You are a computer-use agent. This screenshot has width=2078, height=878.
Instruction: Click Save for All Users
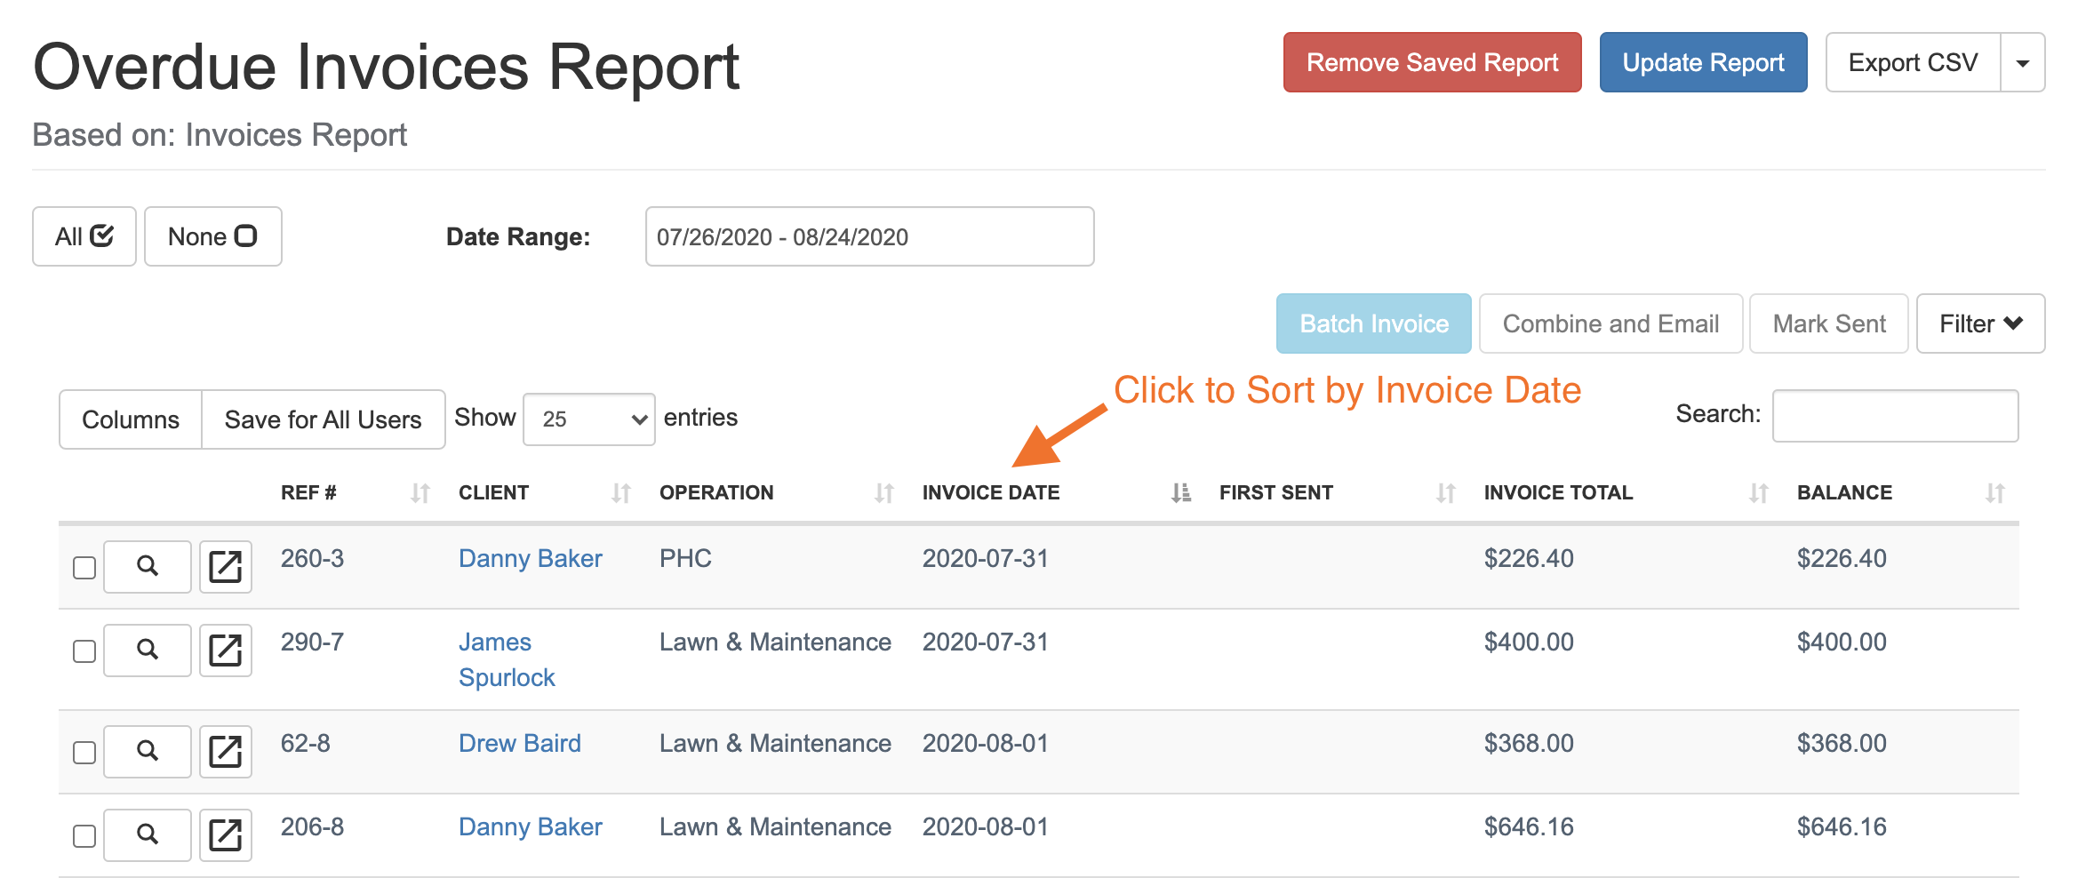(x=323, y=419)
